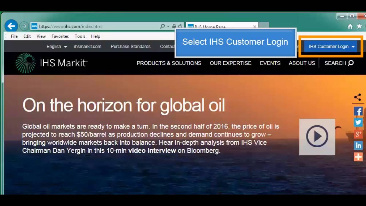The image size is (366, 206).
Task: Refresh the page with the reload icon
Action: (180, 26)
